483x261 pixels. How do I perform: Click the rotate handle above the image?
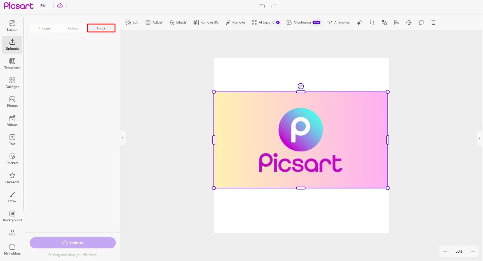pos(301,86)
